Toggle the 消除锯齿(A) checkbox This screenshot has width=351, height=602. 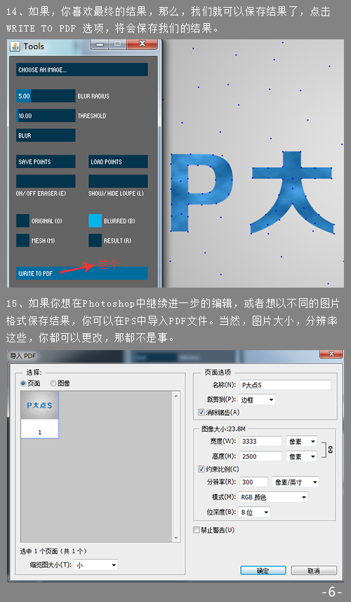(201, 413)
